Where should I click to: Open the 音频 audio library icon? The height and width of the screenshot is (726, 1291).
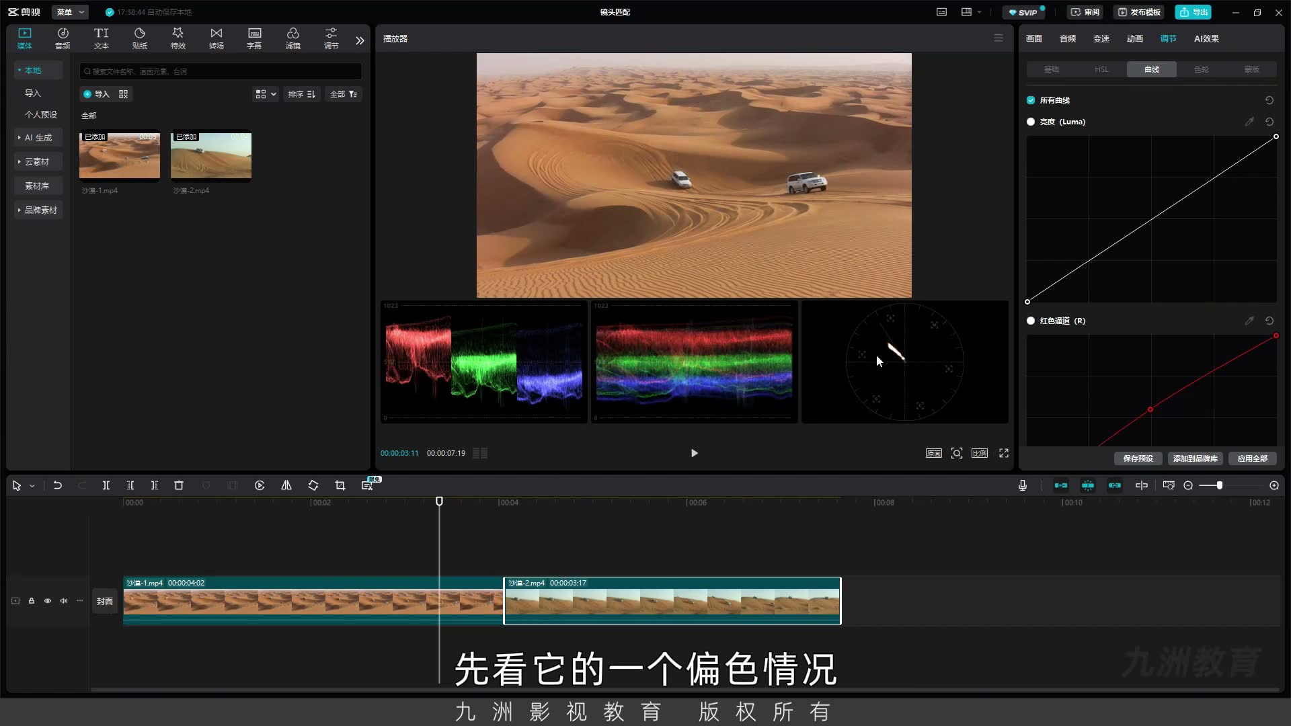pos(63,38)
